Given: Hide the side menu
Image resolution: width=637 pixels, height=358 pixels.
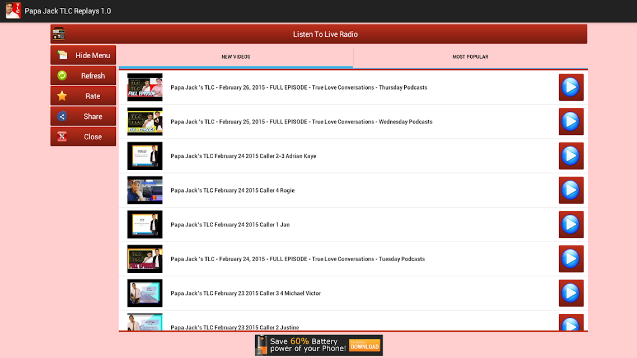Looking at the screenshot, I should 83,55.
